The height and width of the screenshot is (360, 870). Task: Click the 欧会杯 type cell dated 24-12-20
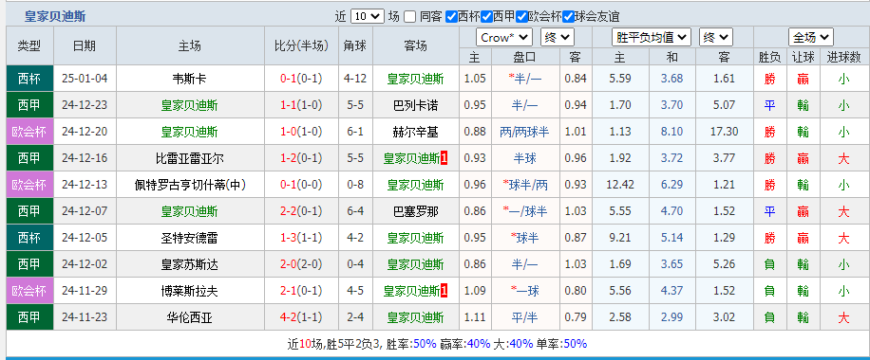coord(29,132)
